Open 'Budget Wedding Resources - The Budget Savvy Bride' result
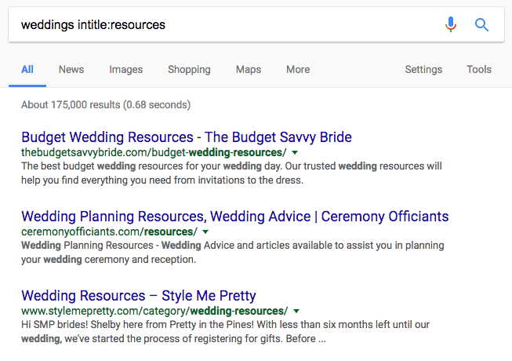This screenshot has width=512, height=361. (187, 137)
